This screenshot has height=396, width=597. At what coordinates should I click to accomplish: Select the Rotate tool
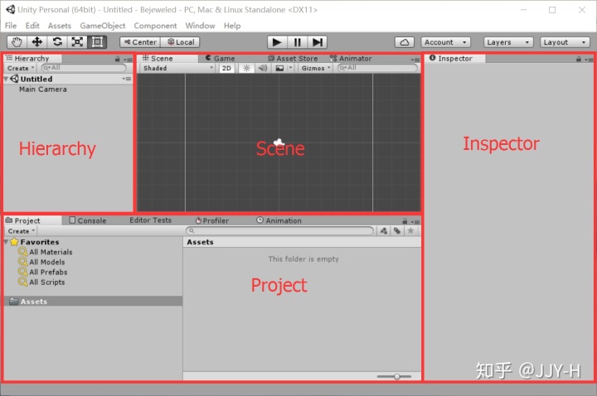[x=57, y=42]
